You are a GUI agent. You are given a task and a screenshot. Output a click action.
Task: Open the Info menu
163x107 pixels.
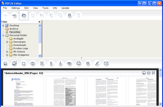pyautogui.click(x=55, y=8)
